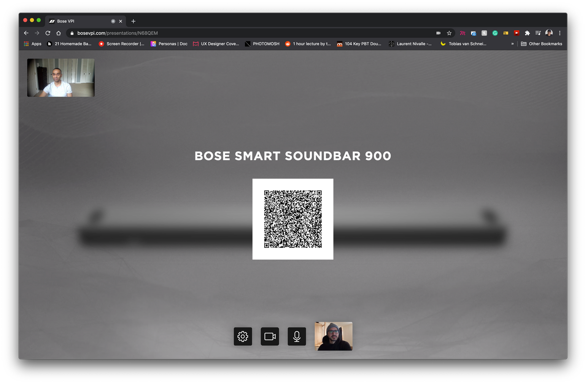The image size is (586, 384).
Task: Click the tab recording indicator dot
Action: click(113, 21)
